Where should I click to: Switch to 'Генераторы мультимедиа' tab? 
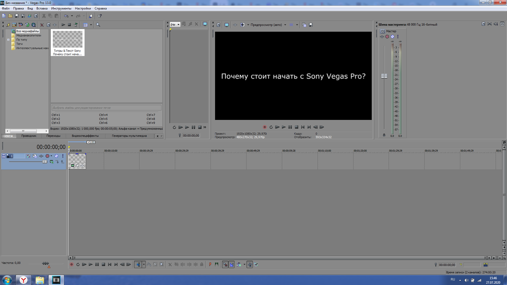pyautogui.click(x=129, y=136)
